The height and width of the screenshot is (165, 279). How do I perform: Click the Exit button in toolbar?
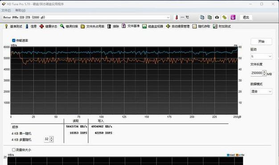246,17
